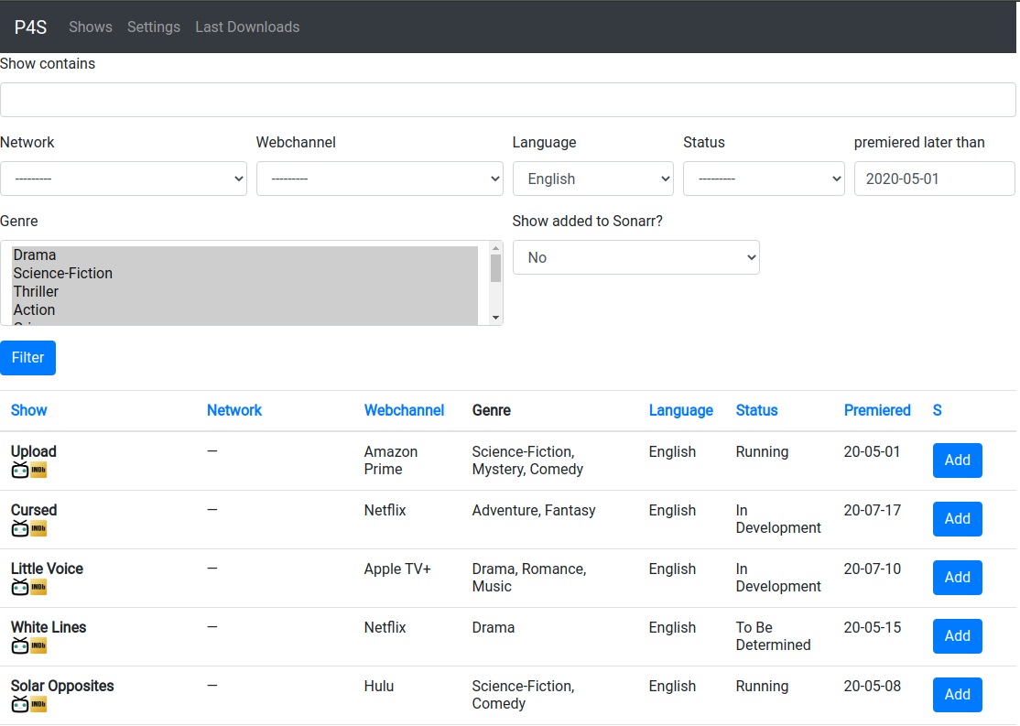Viewport: 1020px width, 726px height.
Task: Open IMDb icon under Cursed
Action: click(38, 528)
